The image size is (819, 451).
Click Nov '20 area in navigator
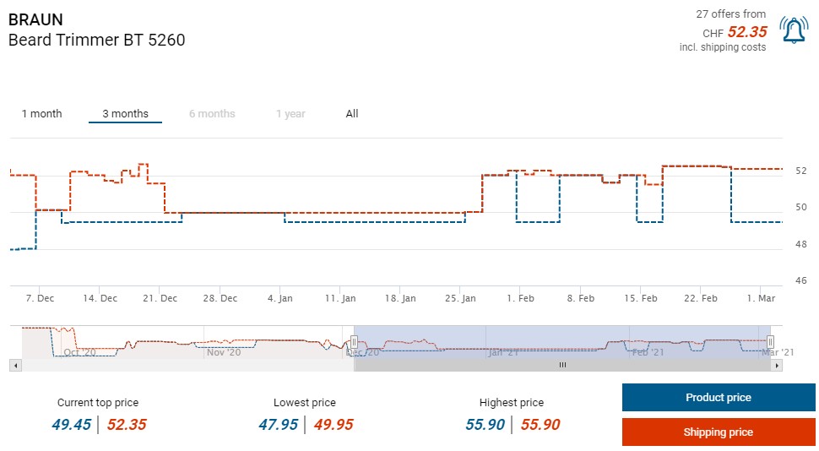point(224,351)
